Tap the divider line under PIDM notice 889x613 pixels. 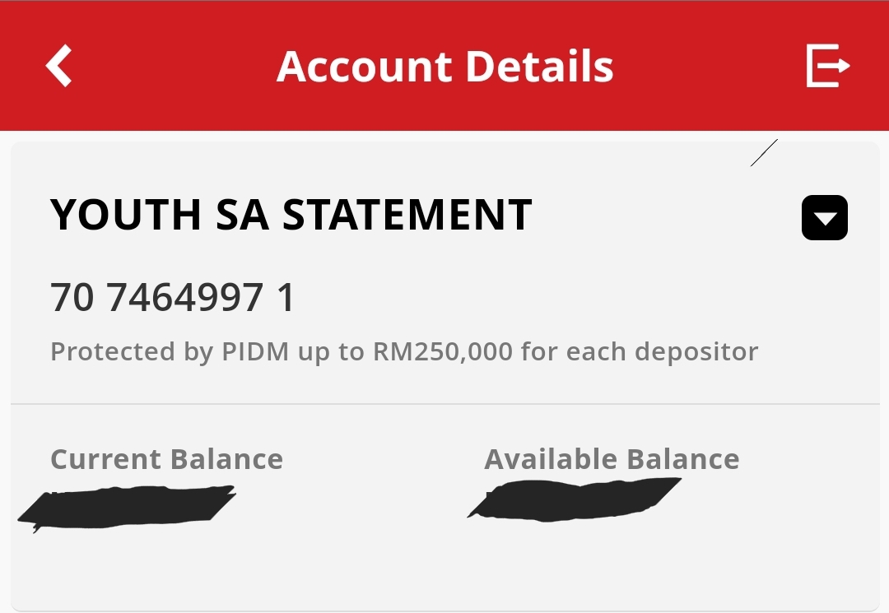[444, 404]
